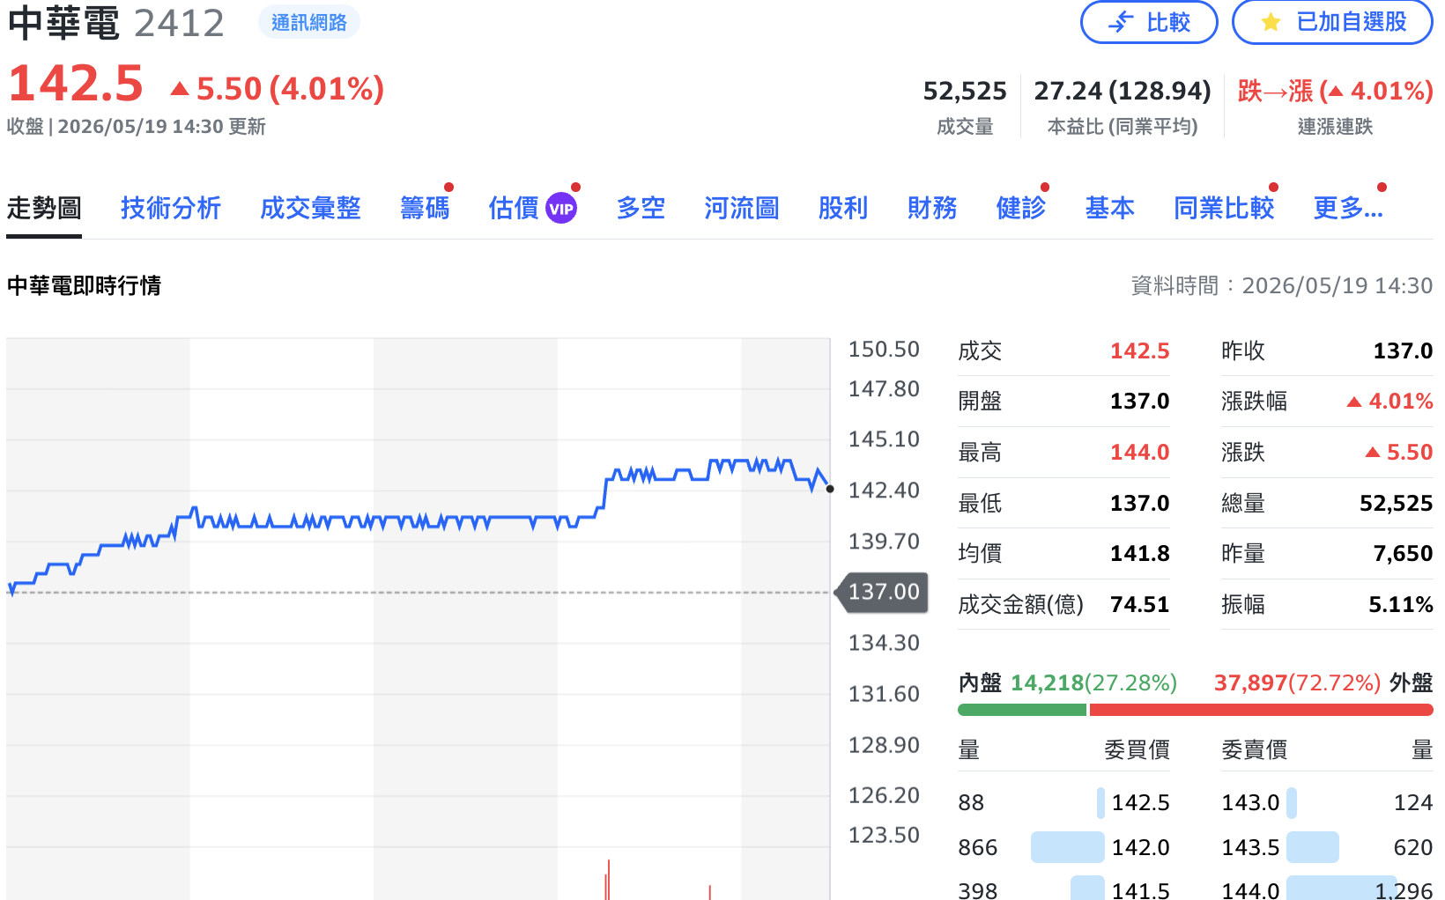Click the bid price 142.5 row

[1063, 802]
